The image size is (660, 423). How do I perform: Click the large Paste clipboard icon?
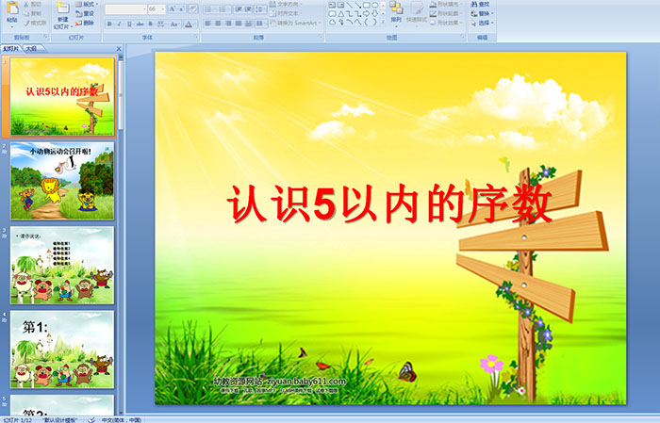pos(12,8)
